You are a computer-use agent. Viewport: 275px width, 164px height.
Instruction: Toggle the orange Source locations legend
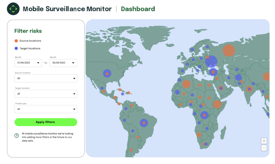pyautogui.click(x=16, y=41)
